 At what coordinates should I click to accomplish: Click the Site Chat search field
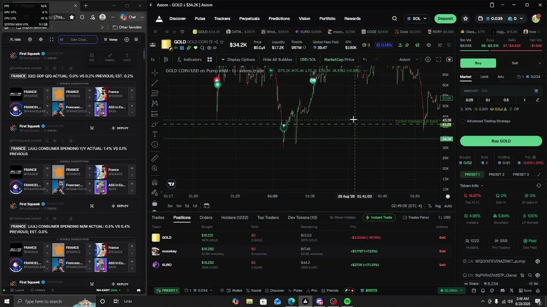pyautogui.click(x=78, y=40)
